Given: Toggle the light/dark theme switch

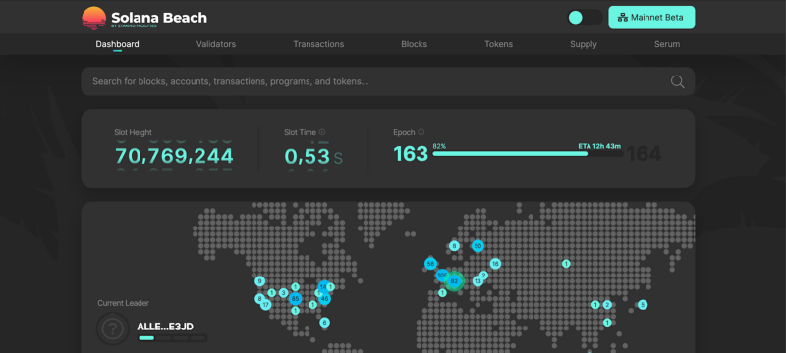Looking at the screenshot, I should pyautogui.click(x=585, y=18).
